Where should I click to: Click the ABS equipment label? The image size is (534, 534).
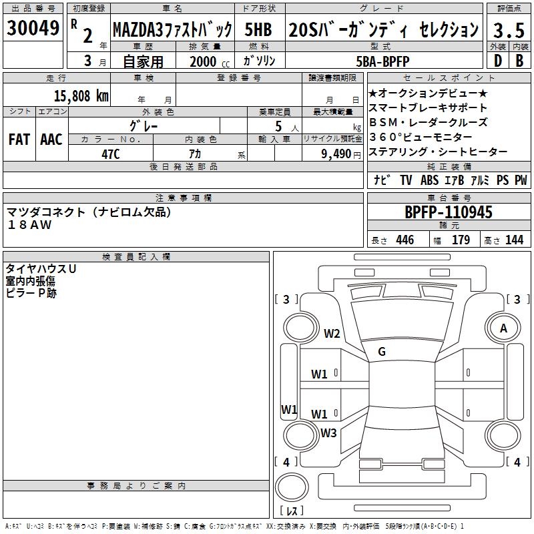tap(429, 180)
